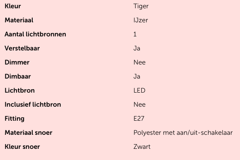Select the Lichtbron label
This screenshot has width=240, height=160.
point(19,91)
